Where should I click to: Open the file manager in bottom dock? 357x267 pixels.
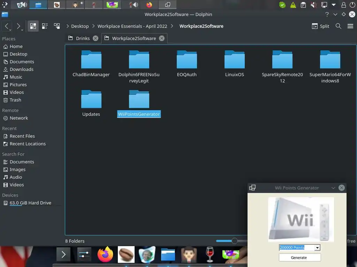168,254
